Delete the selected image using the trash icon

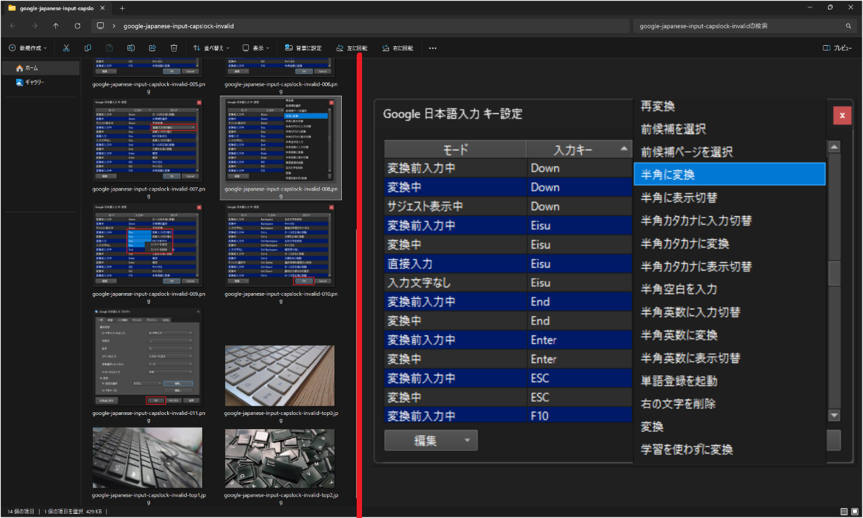coord(174,48)
